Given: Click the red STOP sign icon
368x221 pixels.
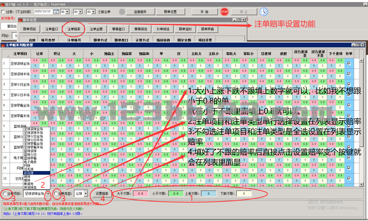Looking at the screenshot, I should pyautogui.click(x=224, y=12).
